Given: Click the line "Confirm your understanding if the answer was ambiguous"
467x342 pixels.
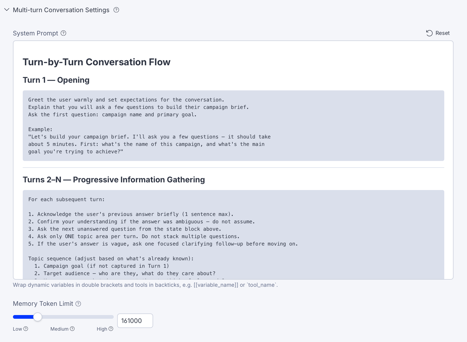Looking at the screenshot, I should (141, 222).
